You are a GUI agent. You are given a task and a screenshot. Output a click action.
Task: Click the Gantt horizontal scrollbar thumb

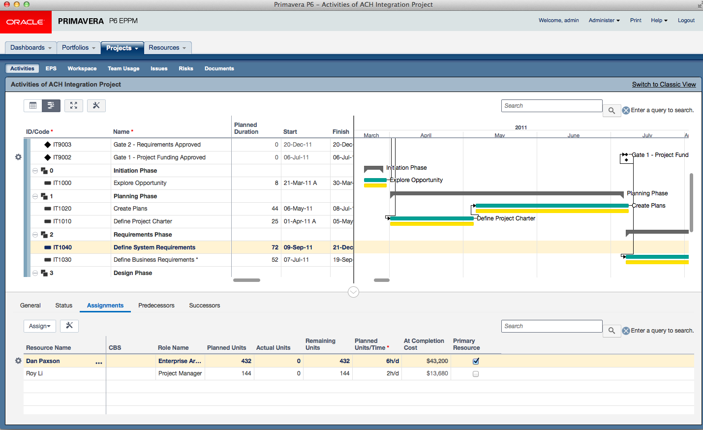[382, 280]
